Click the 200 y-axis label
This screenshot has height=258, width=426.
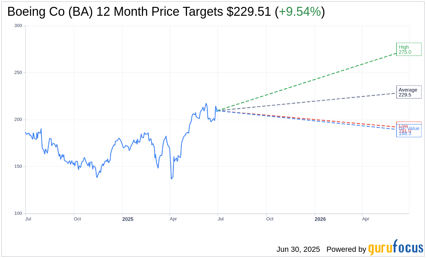18,120
